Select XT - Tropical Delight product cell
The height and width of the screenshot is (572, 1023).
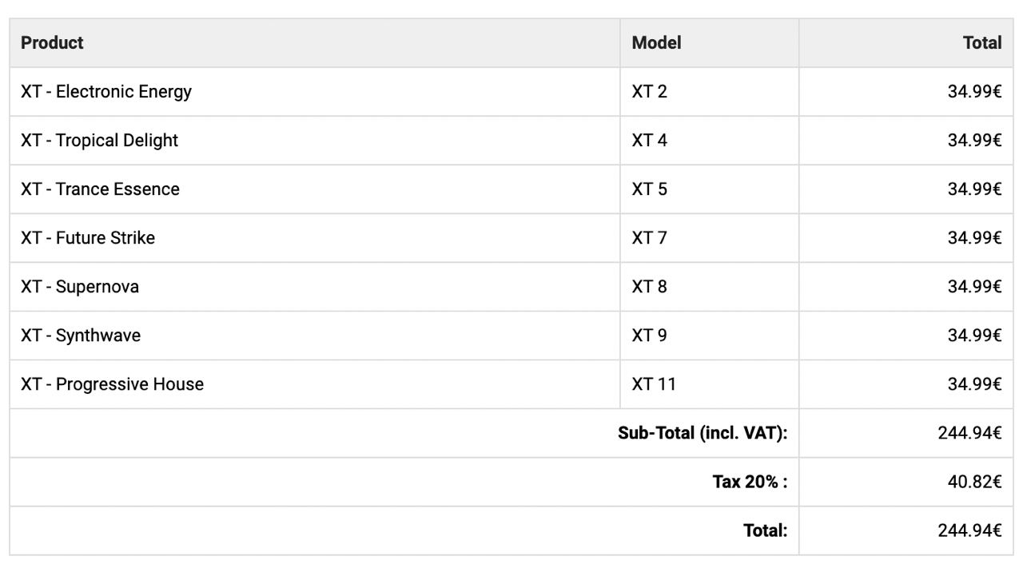tap(315, 141)
